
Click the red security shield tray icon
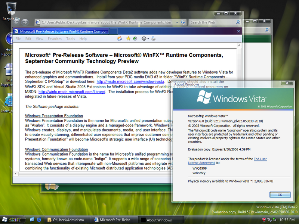[x=264, y=220]
